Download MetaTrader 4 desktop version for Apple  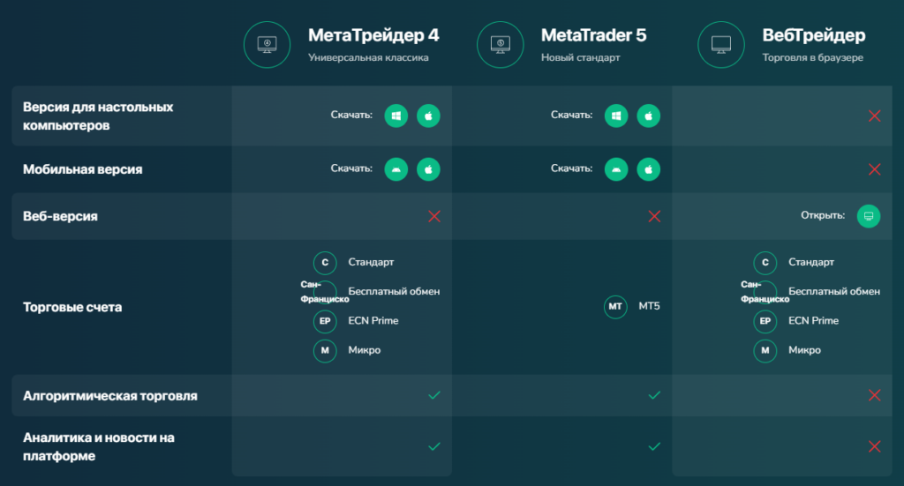point(428,116)
